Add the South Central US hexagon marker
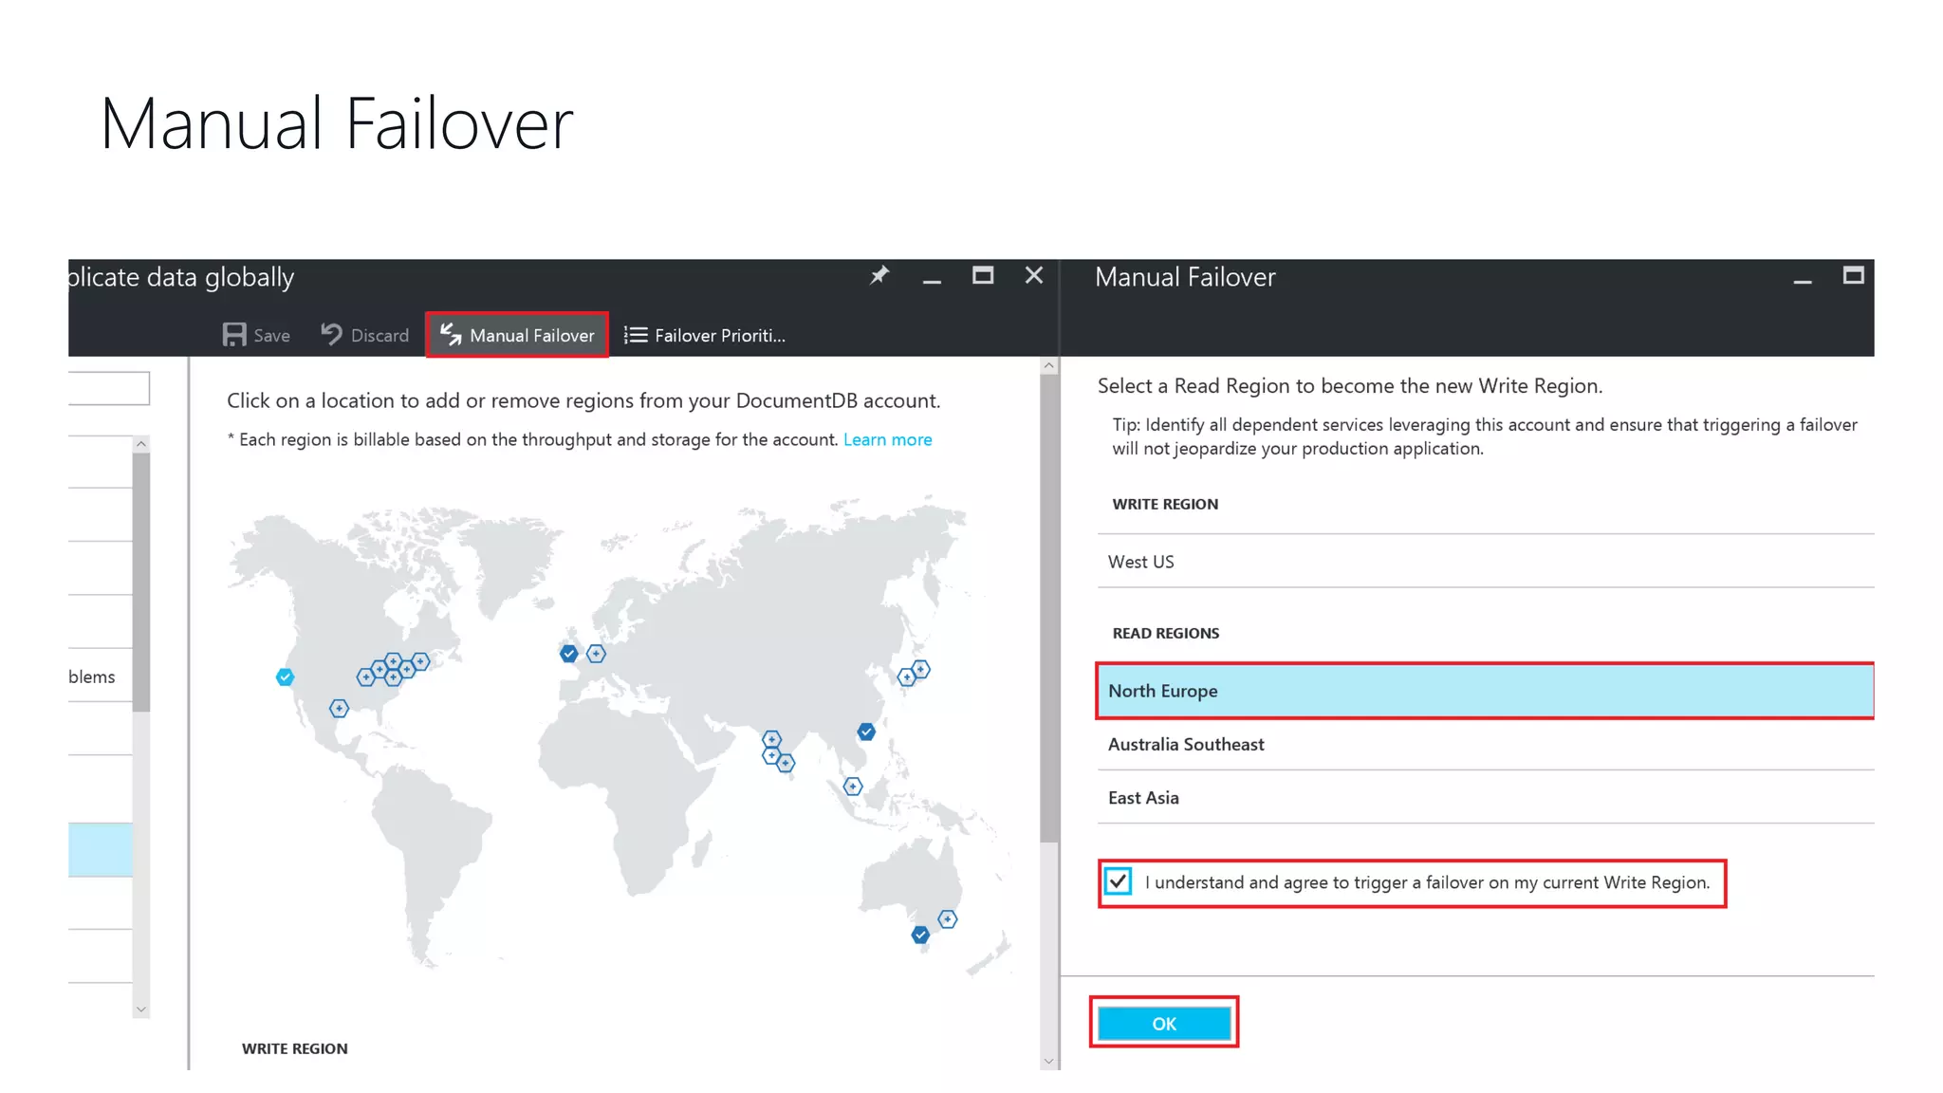Viewport: 1943px width, 1093px height. click(x=339, y=709)
